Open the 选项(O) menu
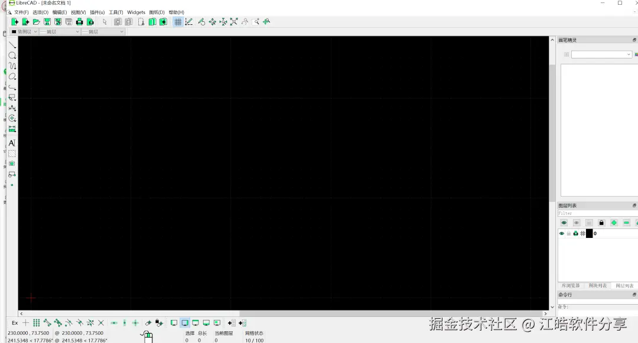The height and width of the screenshot is (343, 638). 40,12
